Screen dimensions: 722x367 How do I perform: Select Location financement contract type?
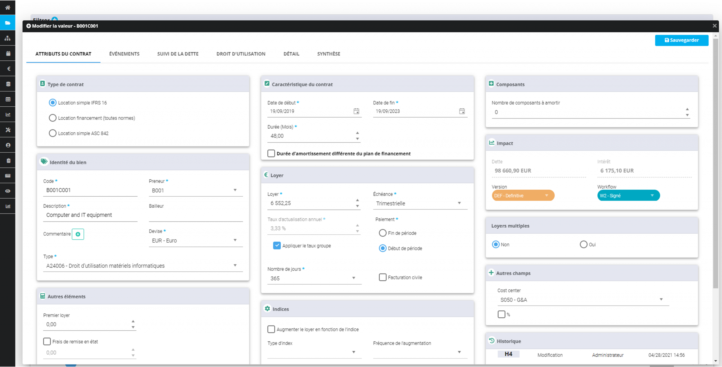click(52, 118)
